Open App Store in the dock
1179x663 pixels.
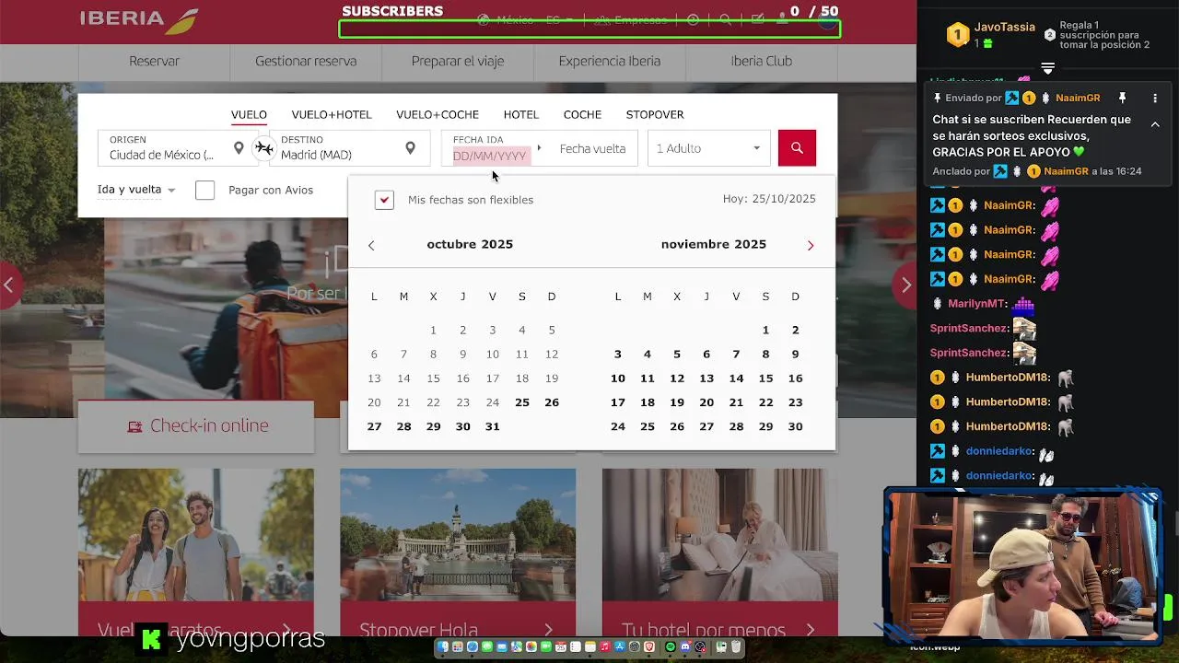[x=620, y=647]
